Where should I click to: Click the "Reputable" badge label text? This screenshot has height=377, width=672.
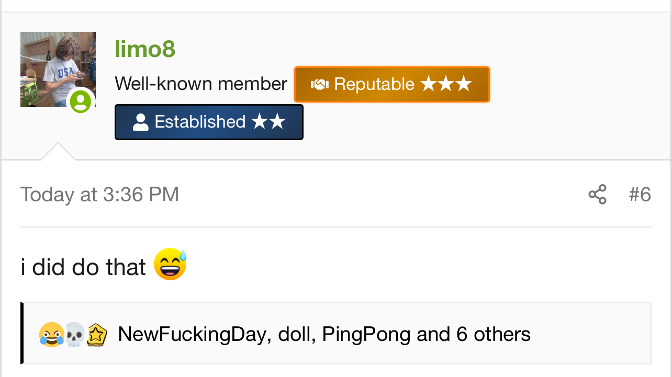coord(374,84)
